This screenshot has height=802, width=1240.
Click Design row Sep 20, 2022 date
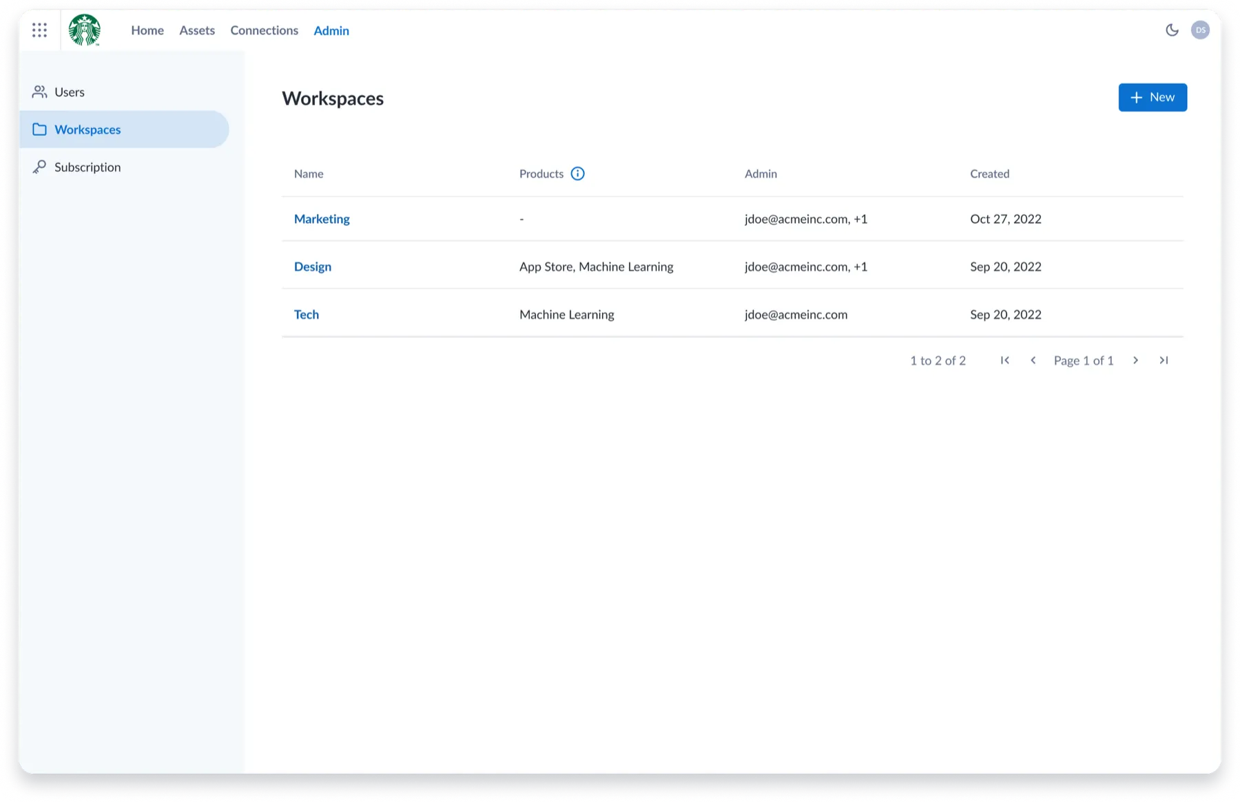coord(1006,266)
